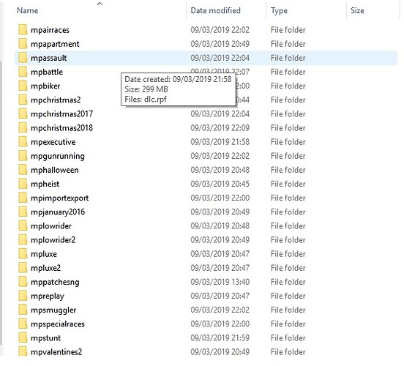Select the mppatchesng folder name
This screenshot has width=404, height=366.
tap(55, 283)
